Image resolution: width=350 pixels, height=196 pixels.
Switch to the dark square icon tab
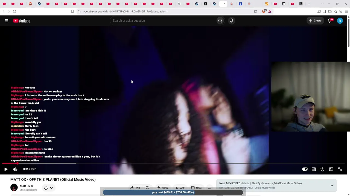[x=284, y=4]
